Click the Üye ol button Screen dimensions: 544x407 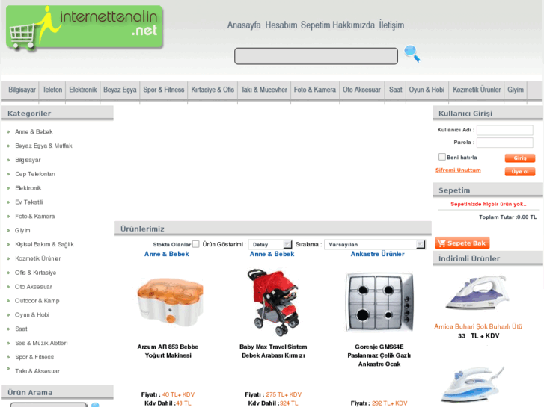520,172
